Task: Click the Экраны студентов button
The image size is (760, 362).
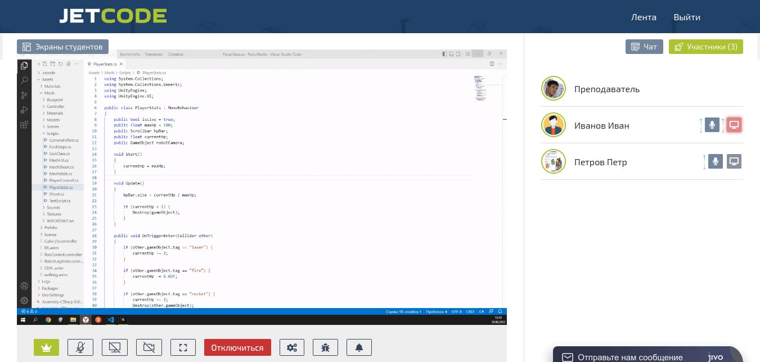Action: (x=62, y=47)
